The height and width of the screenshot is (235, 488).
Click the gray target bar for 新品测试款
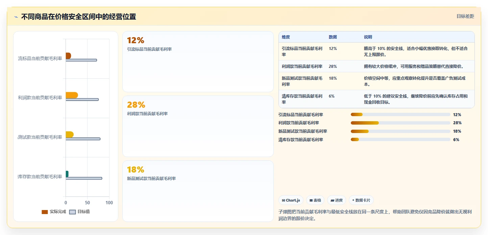(83, 139)
